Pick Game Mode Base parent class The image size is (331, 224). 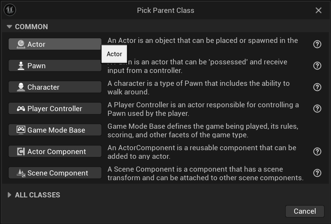click(x=55, y=130)
